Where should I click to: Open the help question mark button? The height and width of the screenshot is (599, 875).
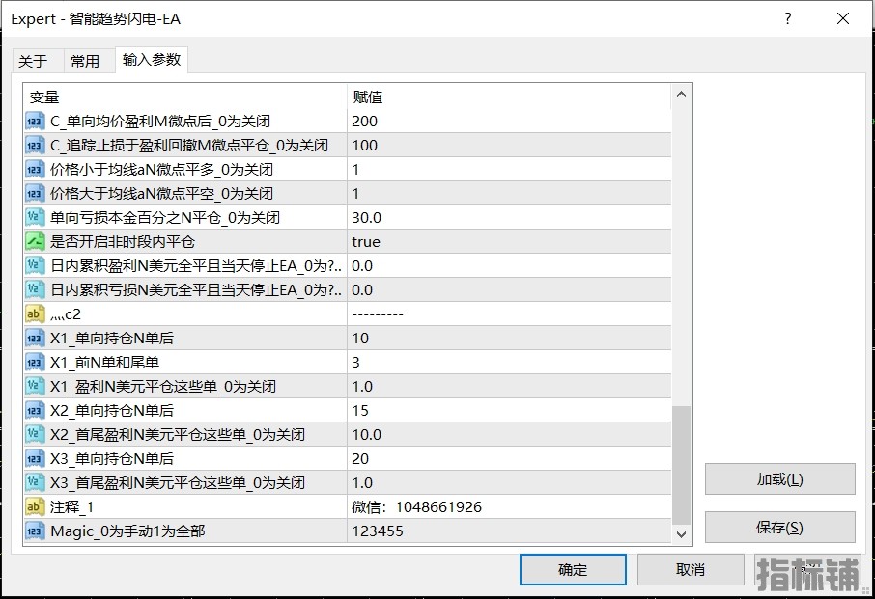[787, 19]
